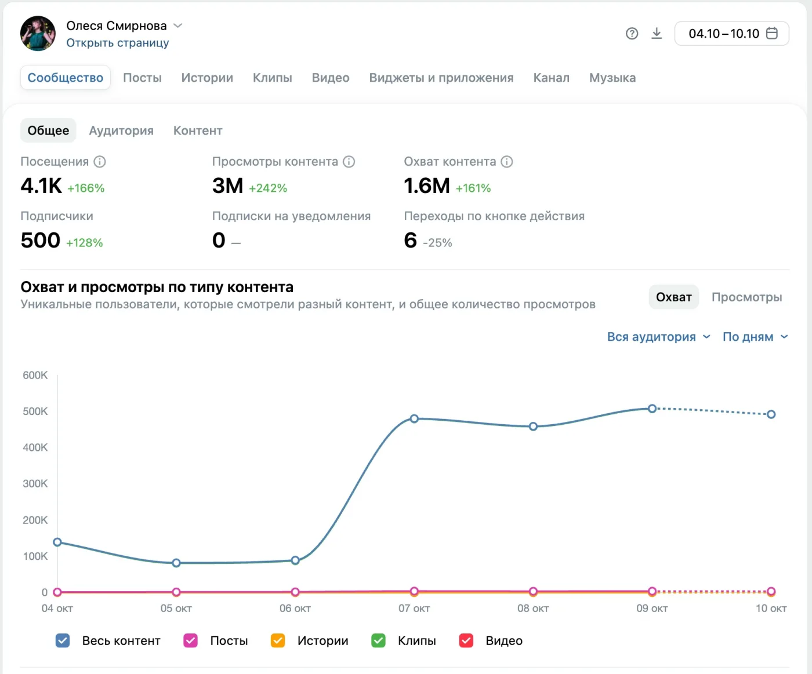The width and height of the screenshot is (812, 674).
Task: Click info icon next to Просмотры контента
Action: click(x=349, y=162)
